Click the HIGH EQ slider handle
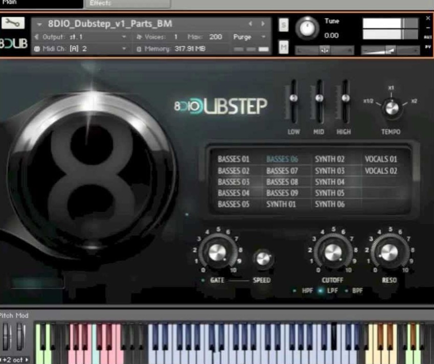 [x=346, y=98]
